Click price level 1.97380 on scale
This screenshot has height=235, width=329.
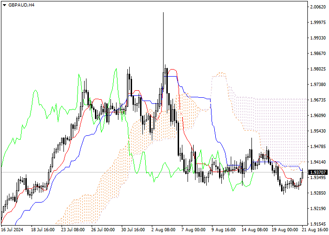(318, 84)
